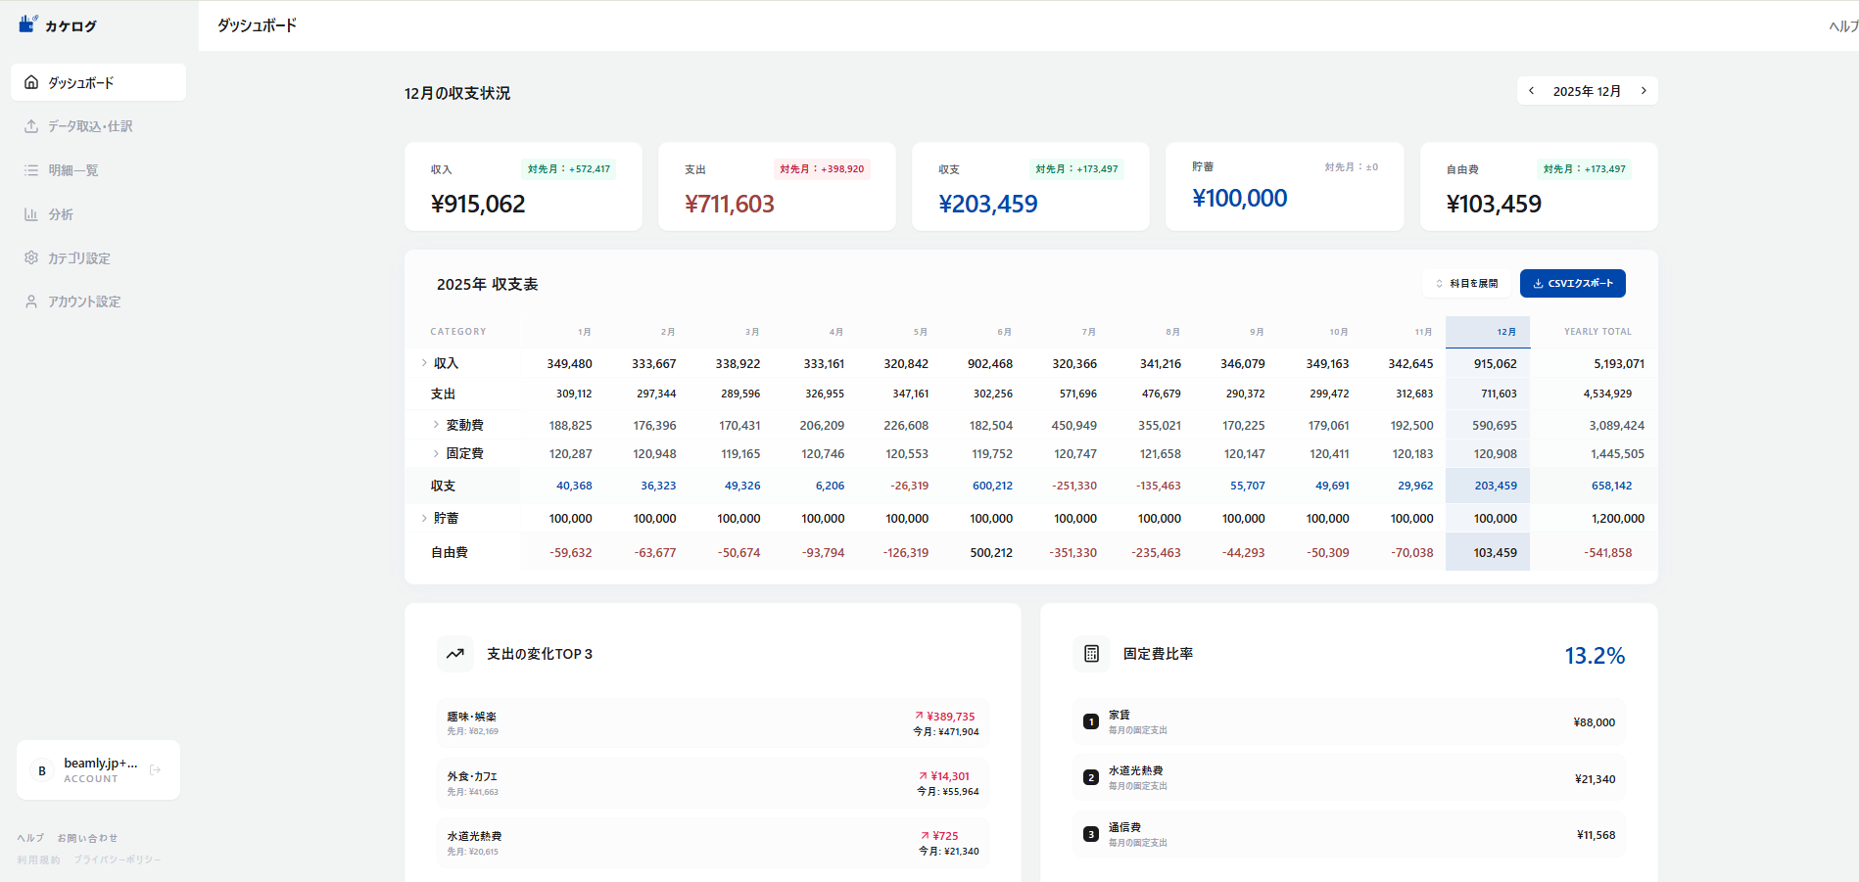Click the 対先月 +398,920 badge on 支出
The width and height of the screenshot is (1859, 882).
(x=822, y=168)
